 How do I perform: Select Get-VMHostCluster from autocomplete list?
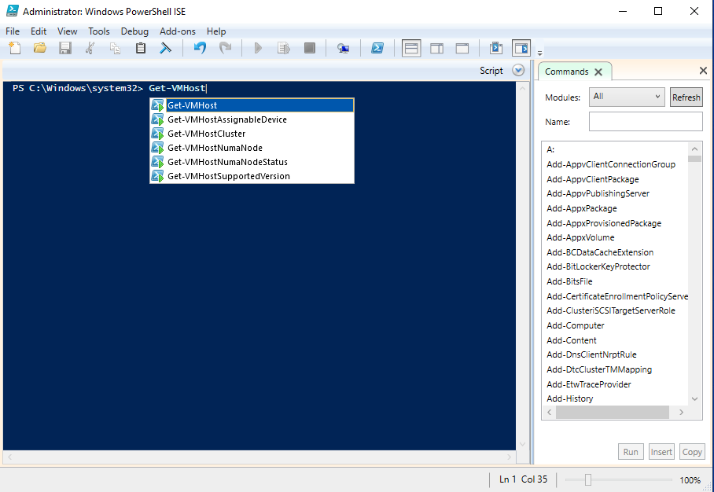(x=207, y=134)
